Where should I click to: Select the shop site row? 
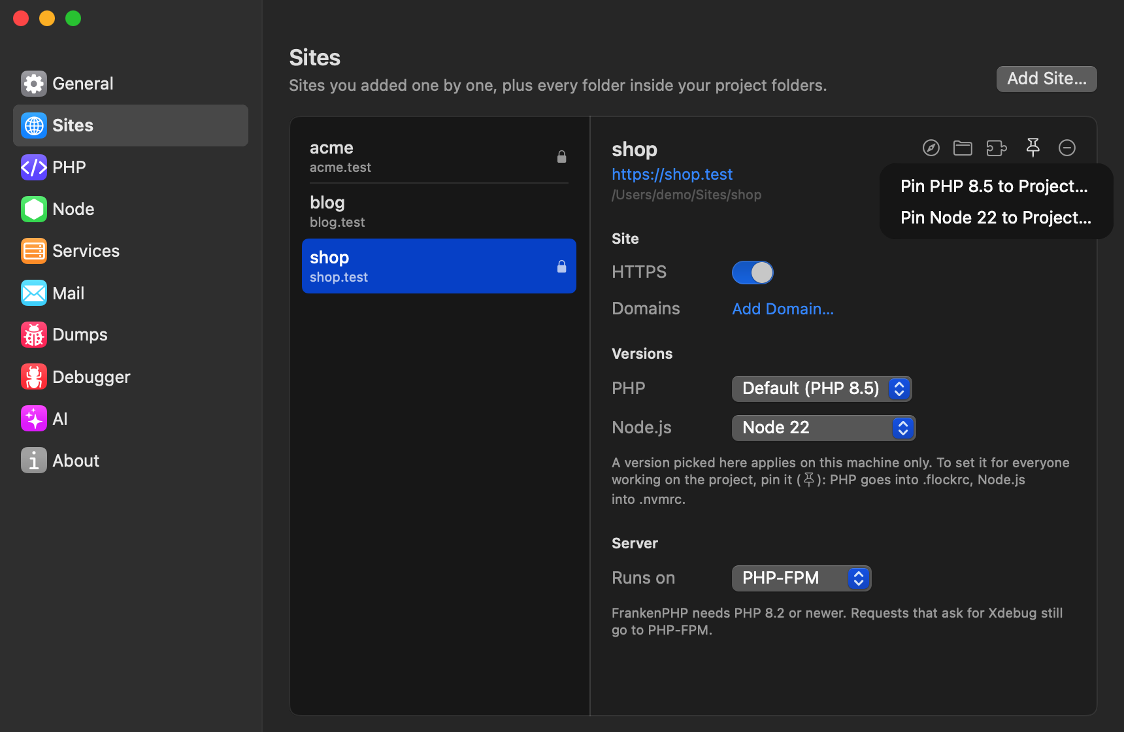[438, 266]
